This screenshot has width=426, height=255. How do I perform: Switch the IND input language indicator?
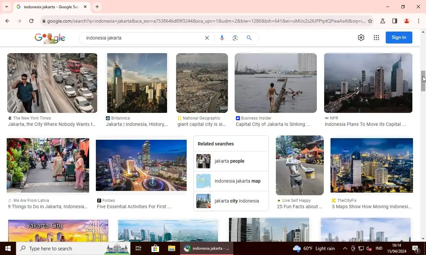pyautogui.click(x=379, y=248)
